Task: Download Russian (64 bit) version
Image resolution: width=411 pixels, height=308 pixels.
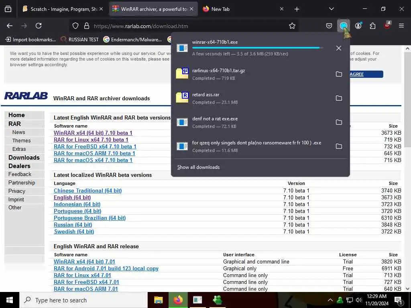Action: coord(73,225)
